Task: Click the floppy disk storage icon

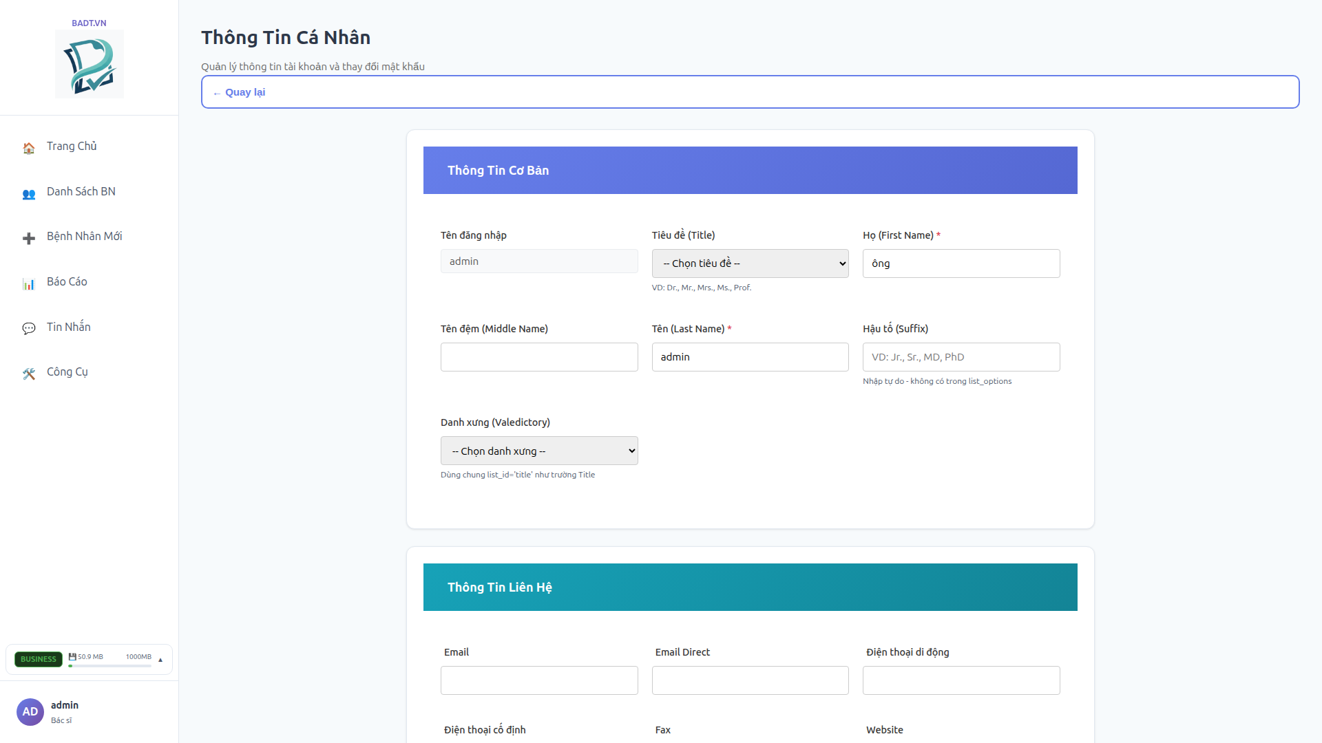Action: [x=72, y=657]
